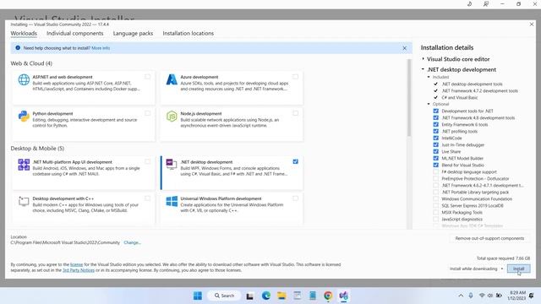
Task: Collapse the .NET desktop development details
Action: pos(423,69)
